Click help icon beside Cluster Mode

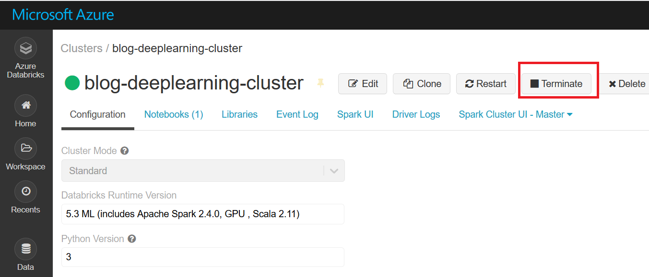[124, 151]
